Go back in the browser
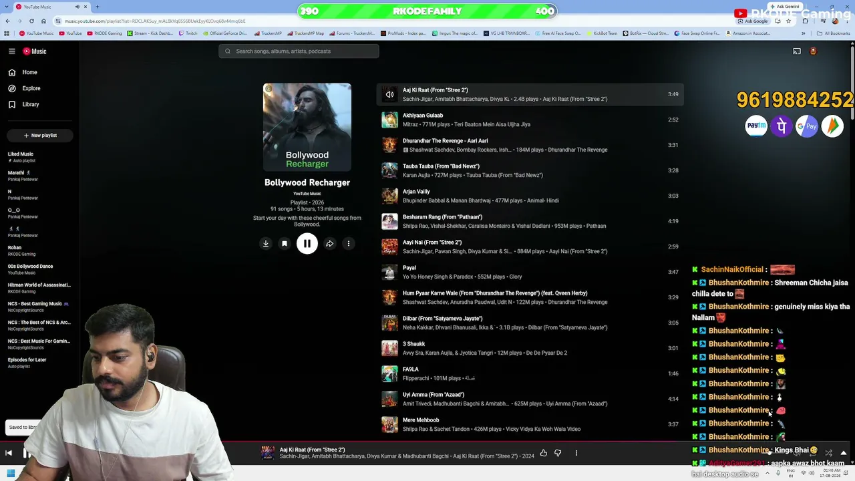This screenshot has width=855, height=481. [7, 21]
